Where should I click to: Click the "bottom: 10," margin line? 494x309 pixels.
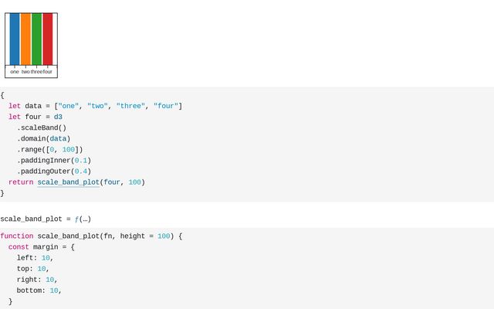point(38,290)
